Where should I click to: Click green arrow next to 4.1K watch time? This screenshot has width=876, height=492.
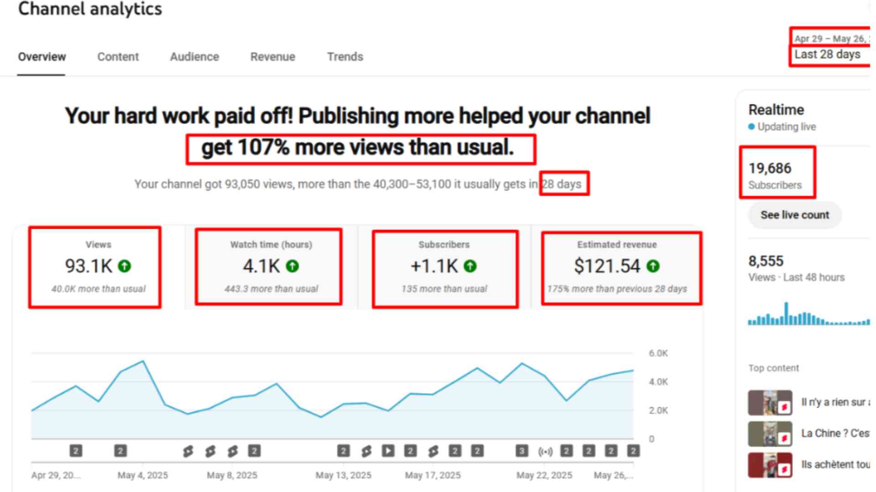coord(292,266)
